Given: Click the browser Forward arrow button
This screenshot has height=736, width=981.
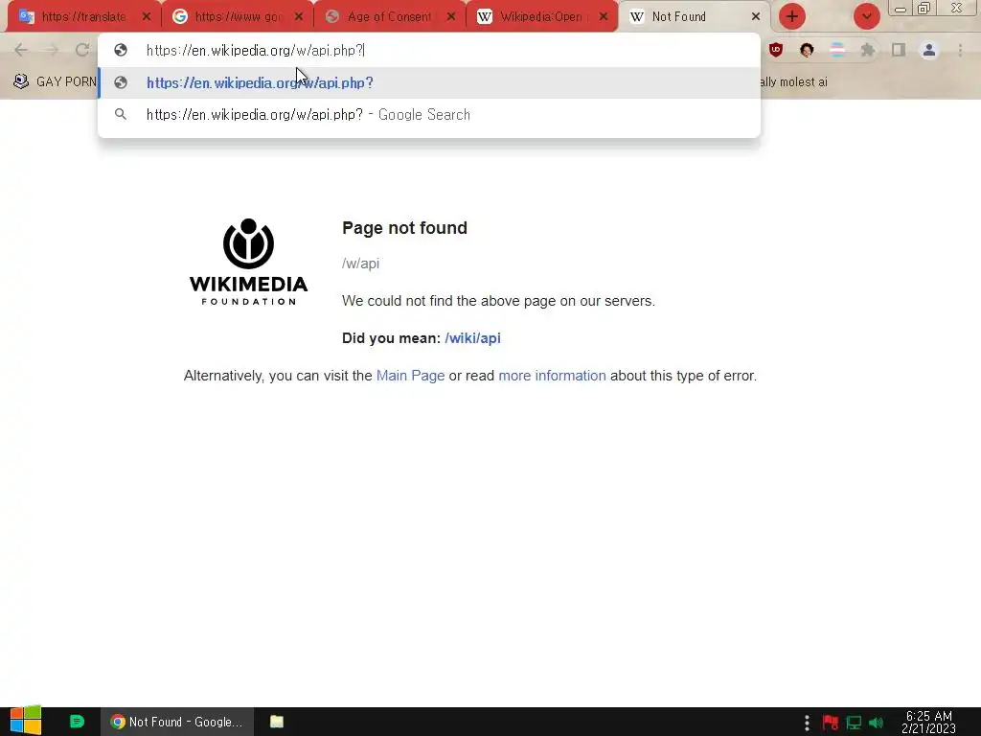Looking at the screenshot, I should pyautogui.click(x=52, y=50).
